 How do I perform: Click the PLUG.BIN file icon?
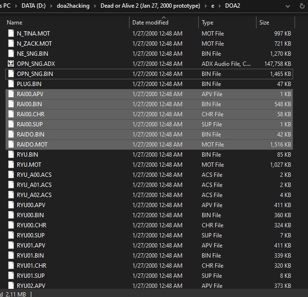[11, 84]
